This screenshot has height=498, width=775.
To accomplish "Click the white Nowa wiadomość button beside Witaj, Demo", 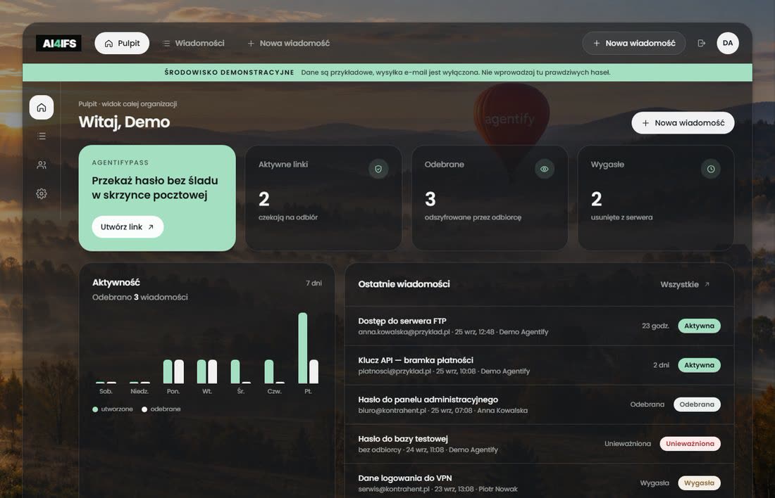I will pyautogui.click(x=683, y=123).
